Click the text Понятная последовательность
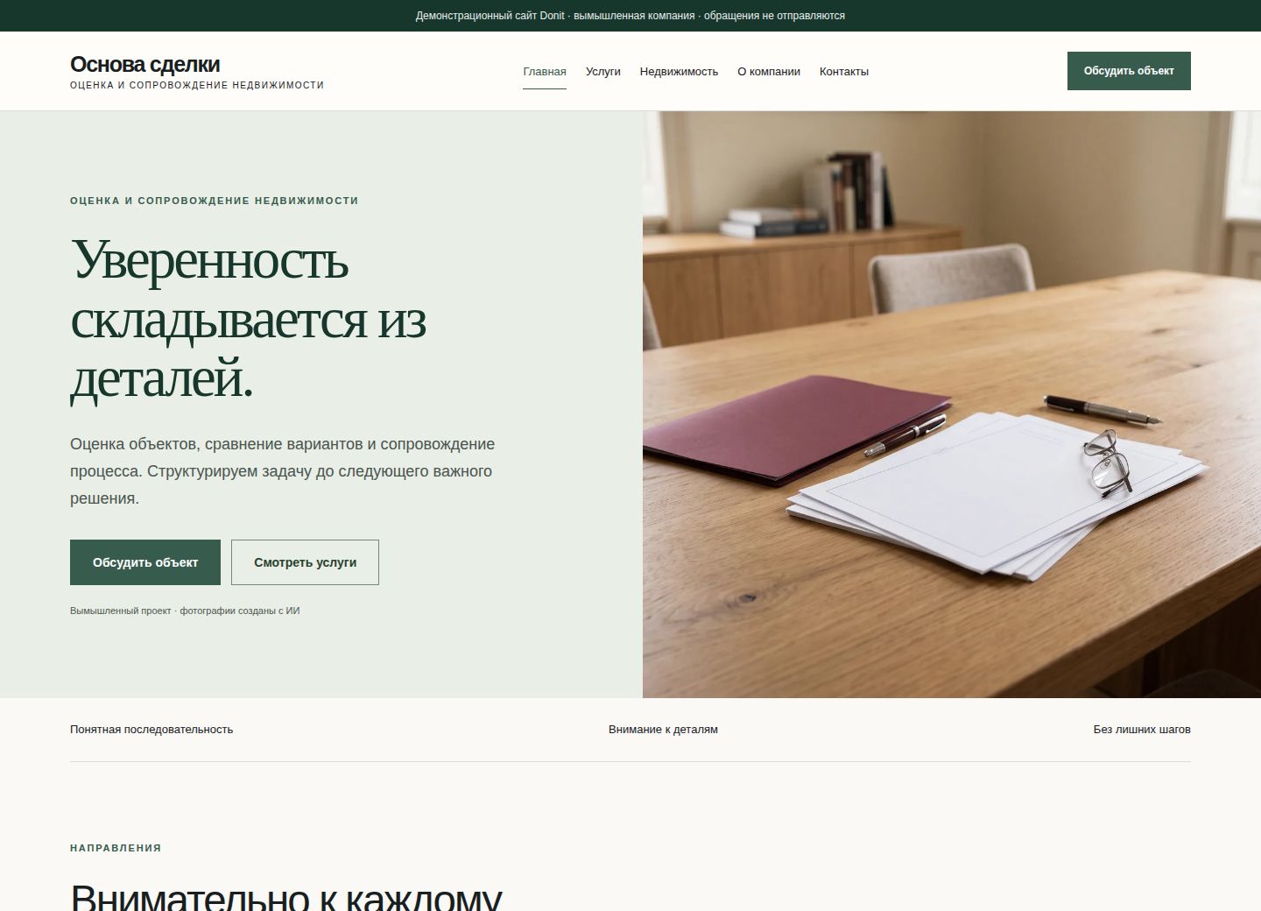The width and height of the screenshot is (1261, 911). [151, 730]
